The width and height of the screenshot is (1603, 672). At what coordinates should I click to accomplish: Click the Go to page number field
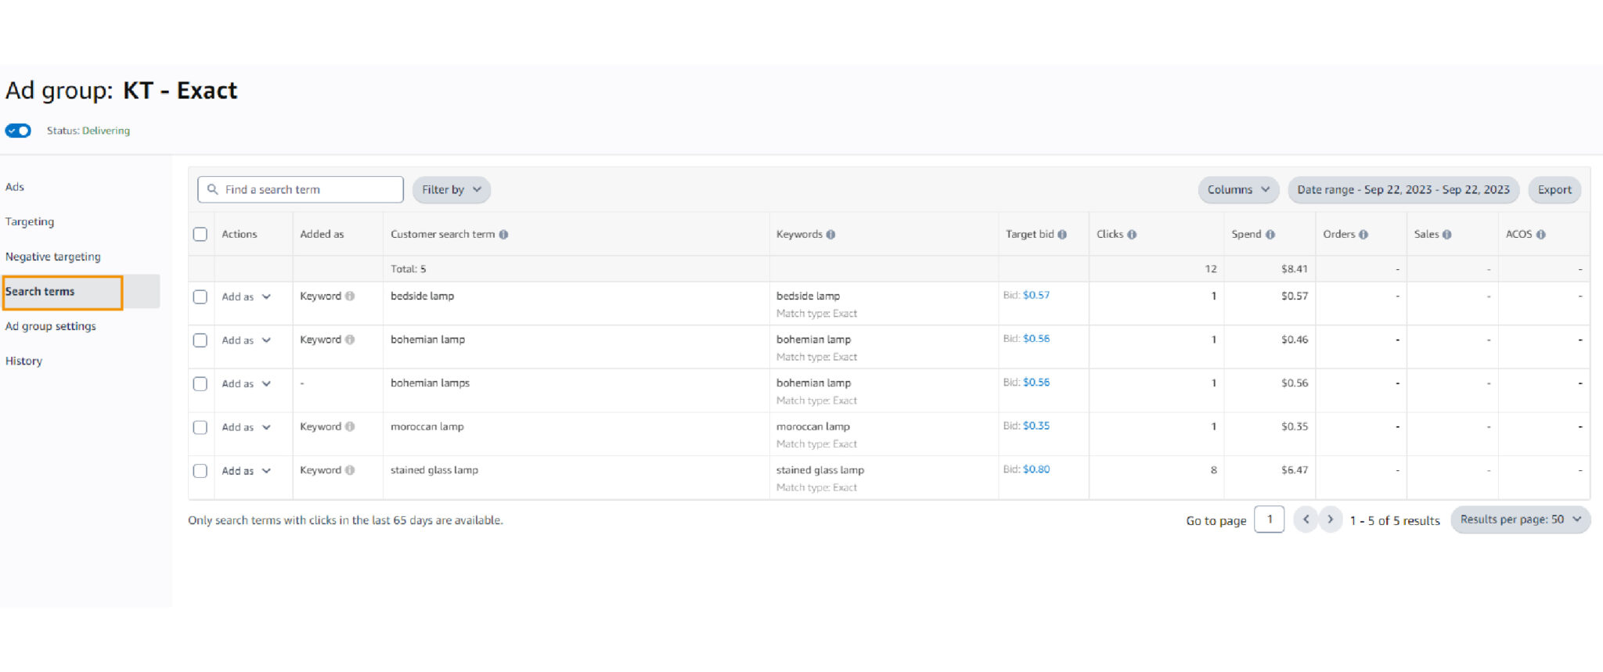pyautogui.click(x=1269, y=519)
